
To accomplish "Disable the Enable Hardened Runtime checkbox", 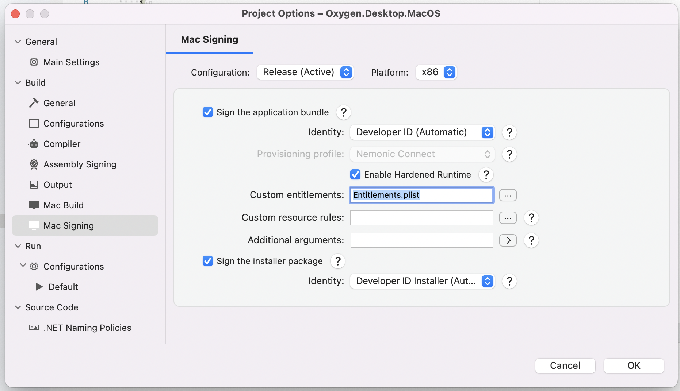I will pyautogui.click(x=355, y=175).
